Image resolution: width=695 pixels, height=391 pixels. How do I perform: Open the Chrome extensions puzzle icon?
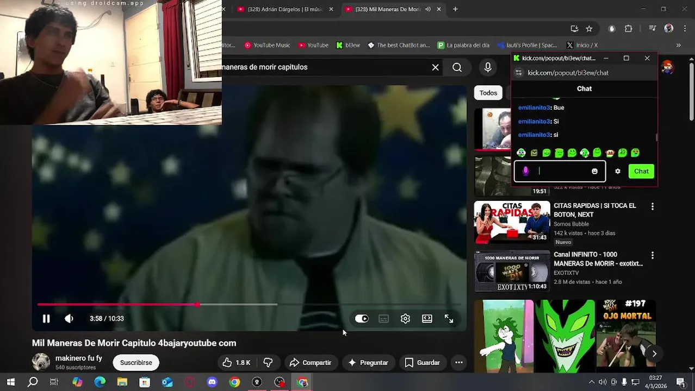point(629,29)
